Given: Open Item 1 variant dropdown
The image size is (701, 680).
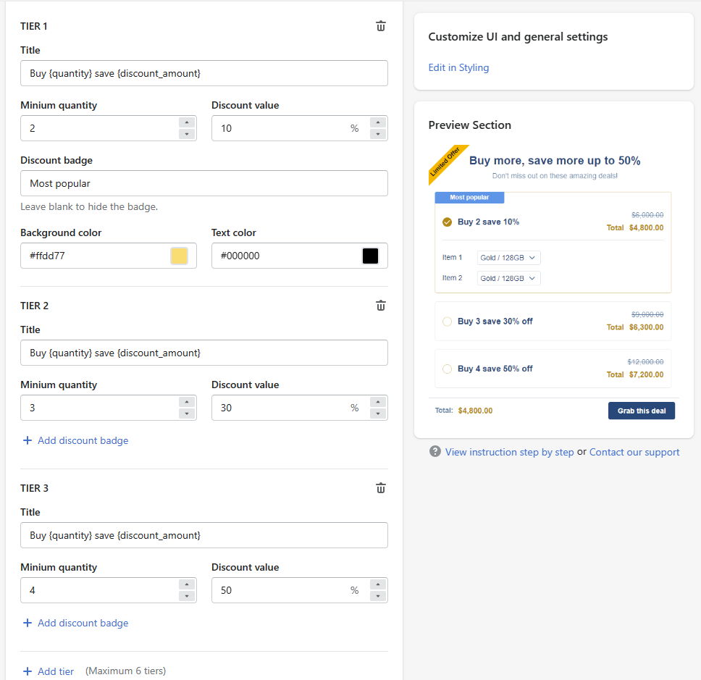Looking at the screenshot, I should pyautogui.click(x=509, y=258).
